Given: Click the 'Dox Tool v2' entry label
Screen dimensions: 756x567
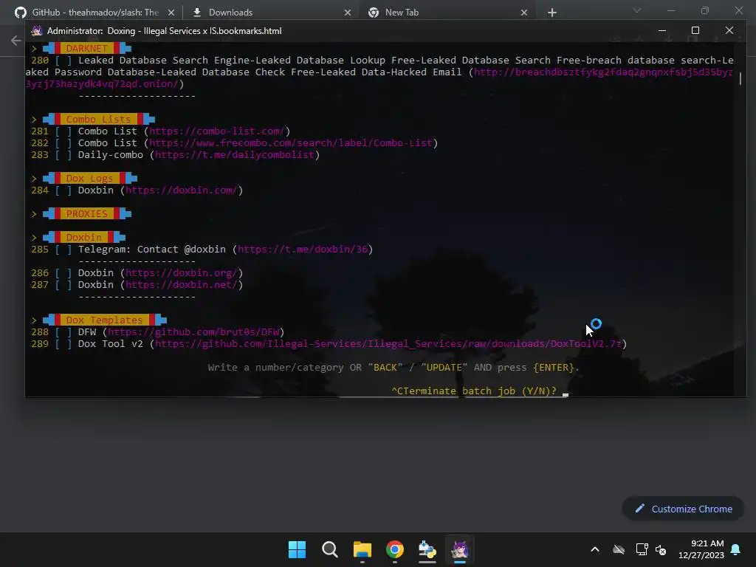Looking at the screenshot, I should tap(111, 344).
